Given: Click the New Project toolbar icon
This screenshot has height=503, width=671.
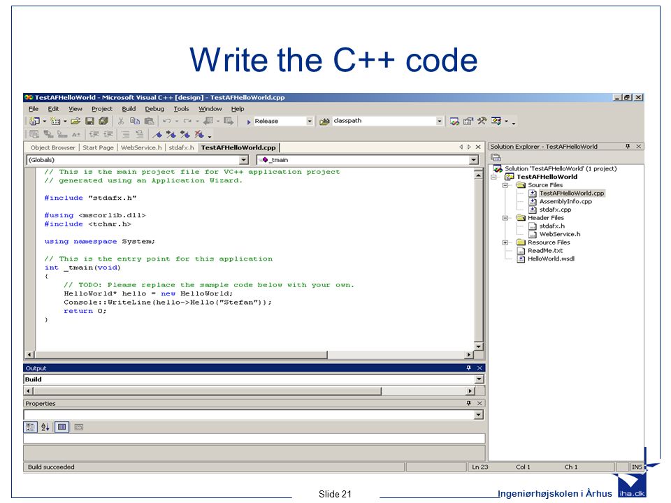Looking at the screenshot, I should pyautogui.click(x=34, y=122).
